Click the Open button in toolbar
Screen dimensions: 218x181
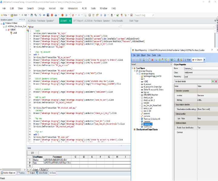(x=14, y=15)
